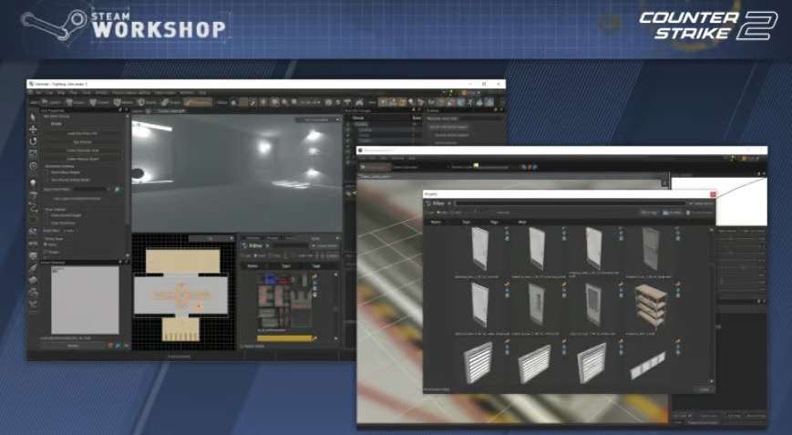This screenshot has height=435, width=792.
Task: Open the render-mode dropdown in the 3D viewport corner
Action: 318,119
